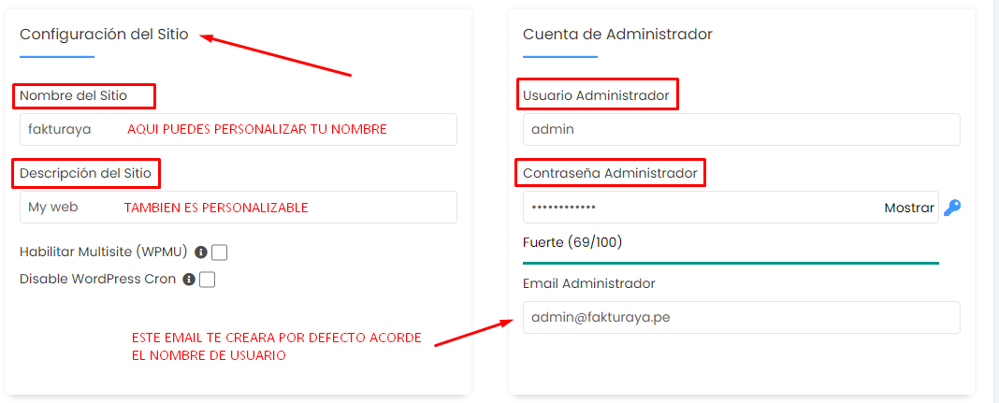Click the Contraseña Administrador label
999x403 pixels.
610,173
